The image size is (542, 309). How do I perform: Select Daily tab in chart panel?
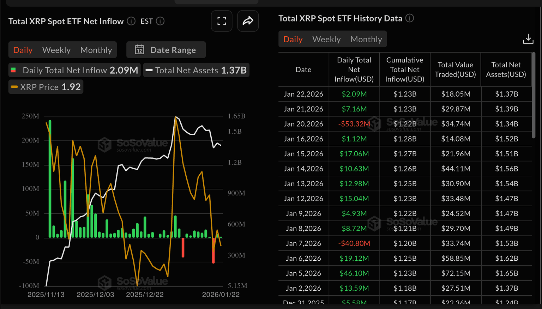coord(23,50)
